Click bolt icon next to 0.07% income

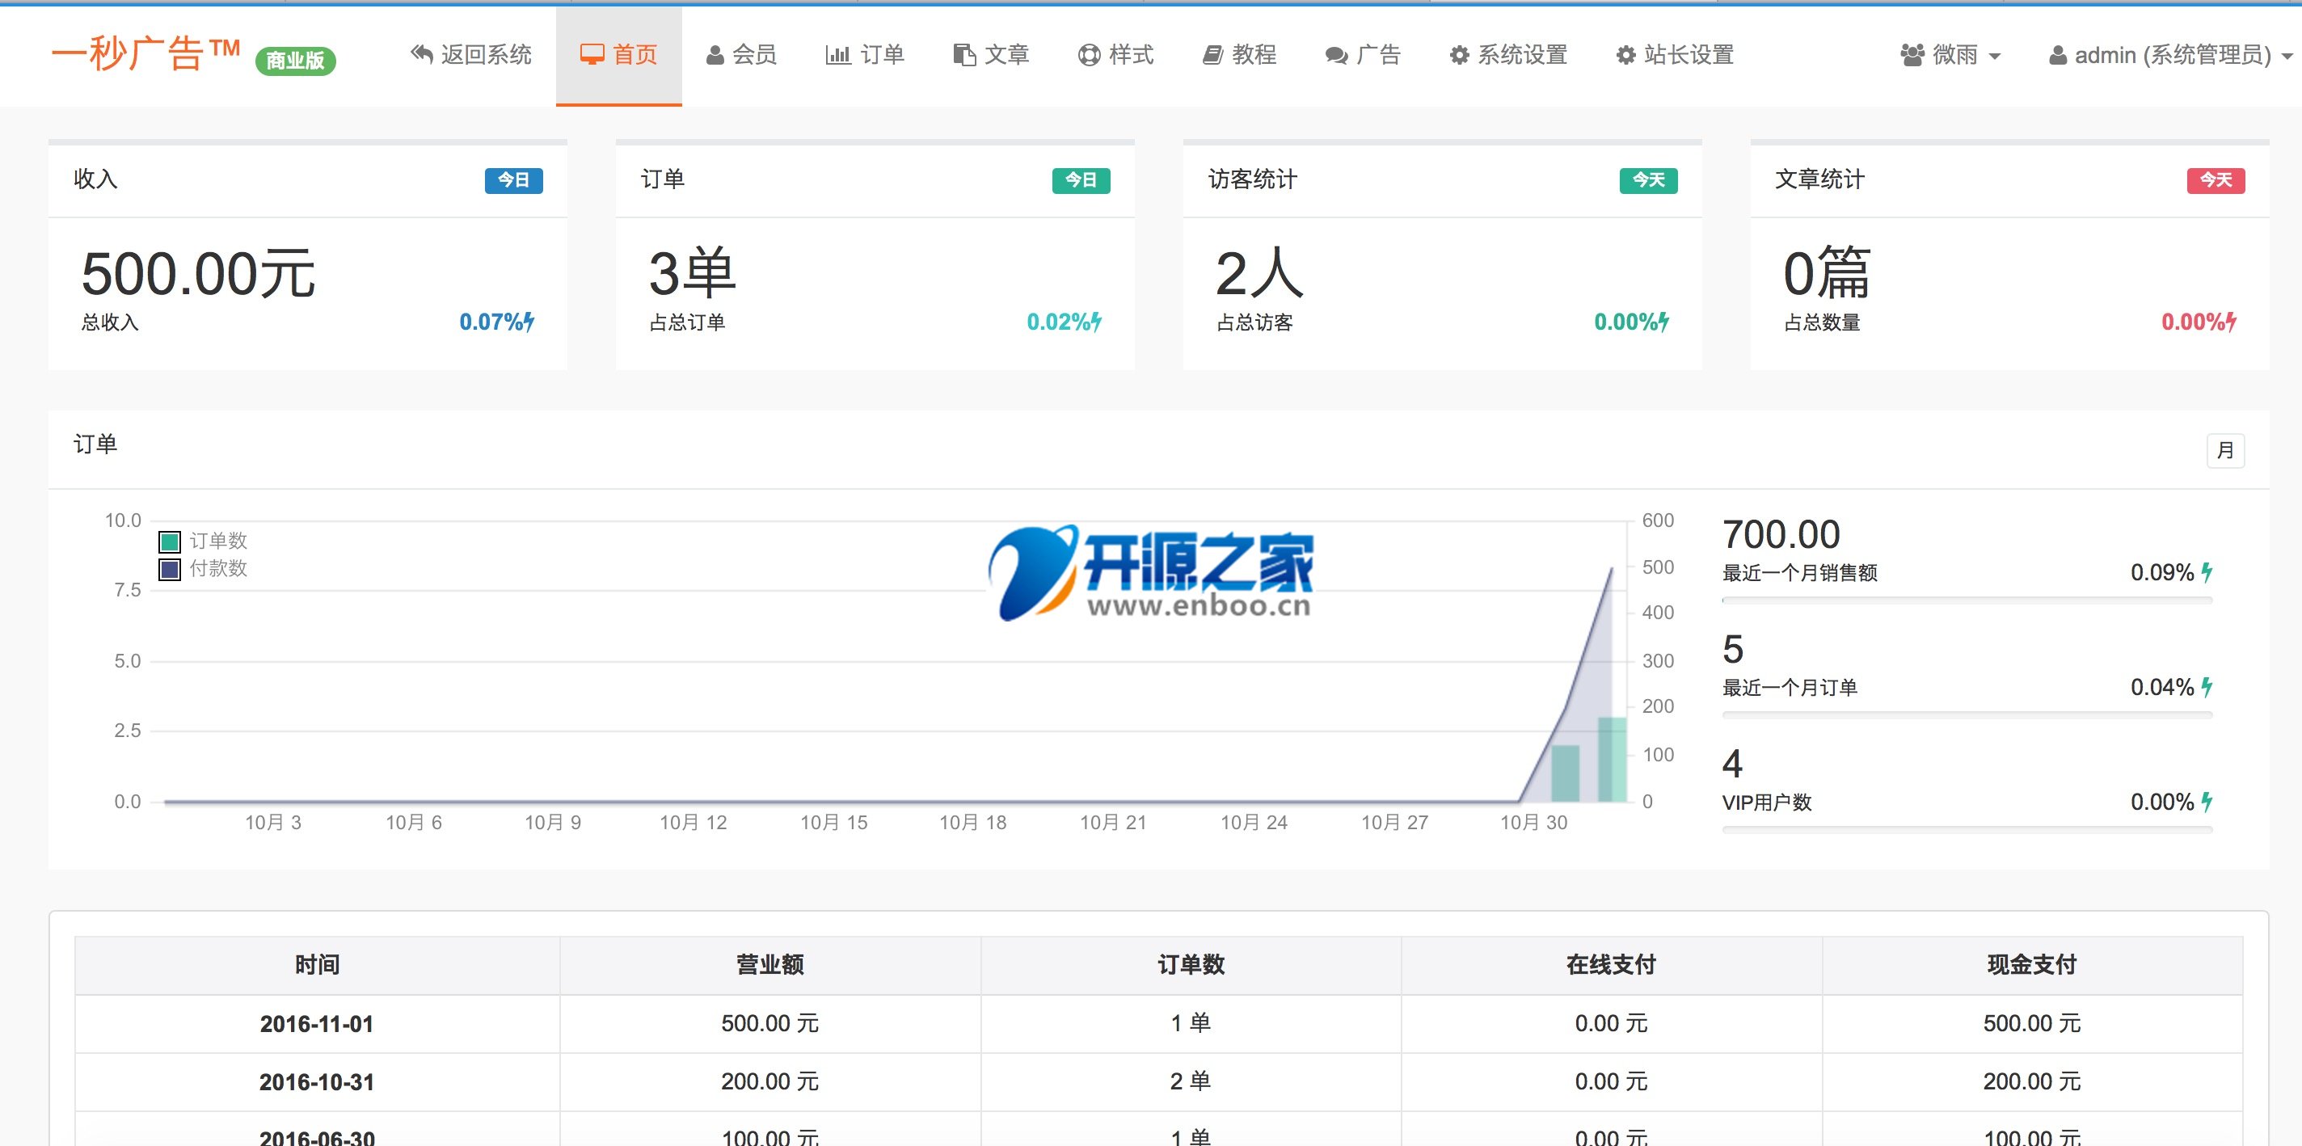[x=529, y=322]
